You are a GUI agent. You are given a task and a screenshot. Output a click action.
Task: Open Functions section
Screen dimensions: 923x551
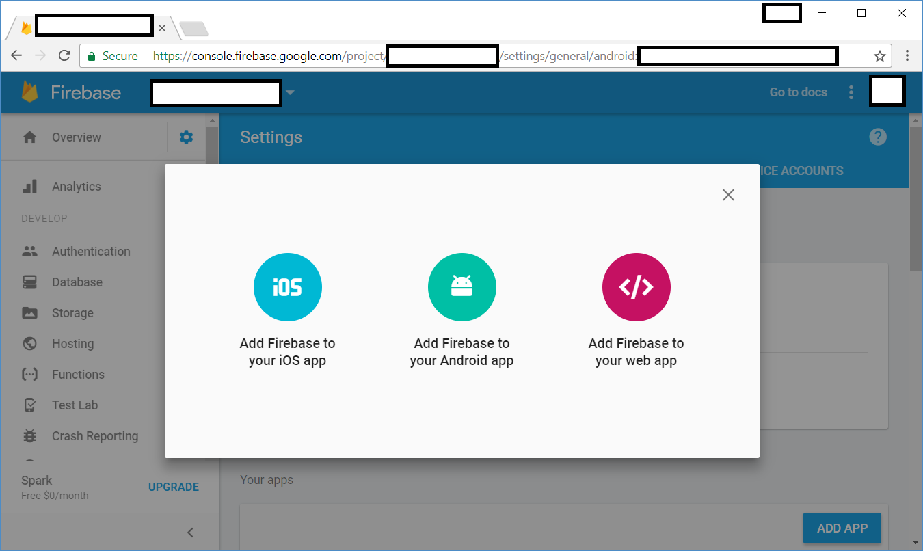78,375
